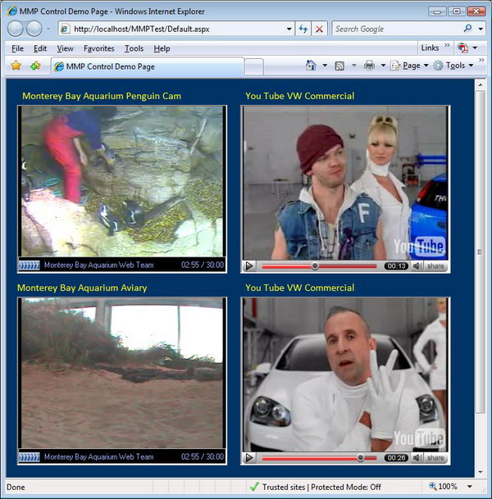This screenshot has height=499, width=492.
Task: Click the Stop loading button
Action: point(319,29)
